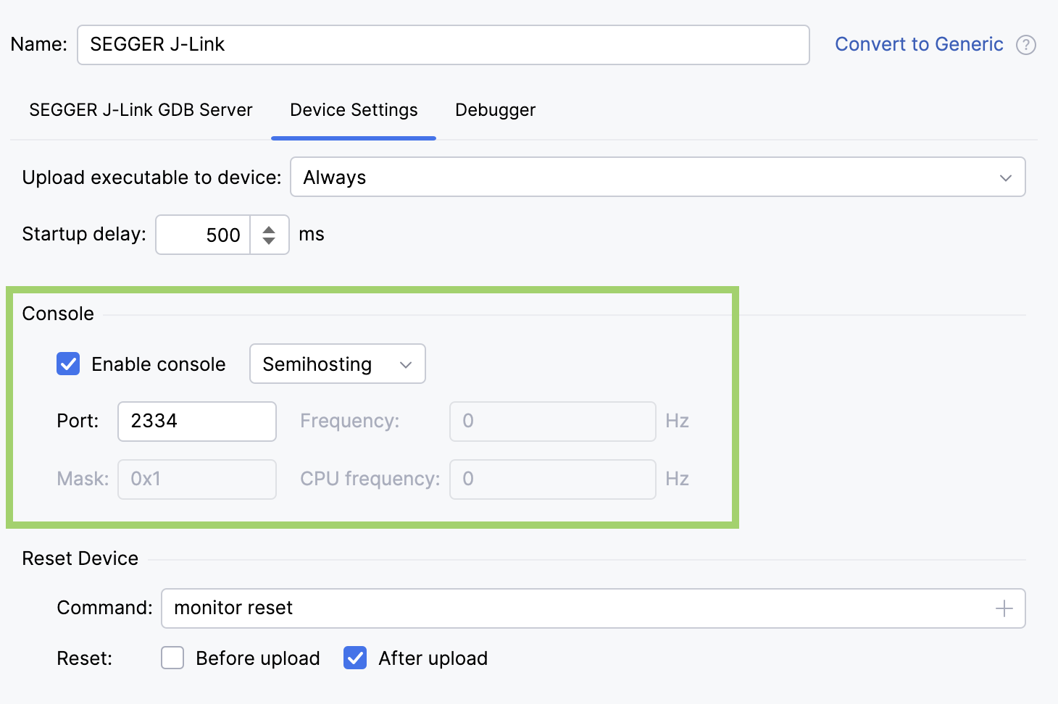The height and width of the screenshot is (704, 1058).
Task: Click the help icon beside Convert to Generic
Action: click(x=1027, y=44)
